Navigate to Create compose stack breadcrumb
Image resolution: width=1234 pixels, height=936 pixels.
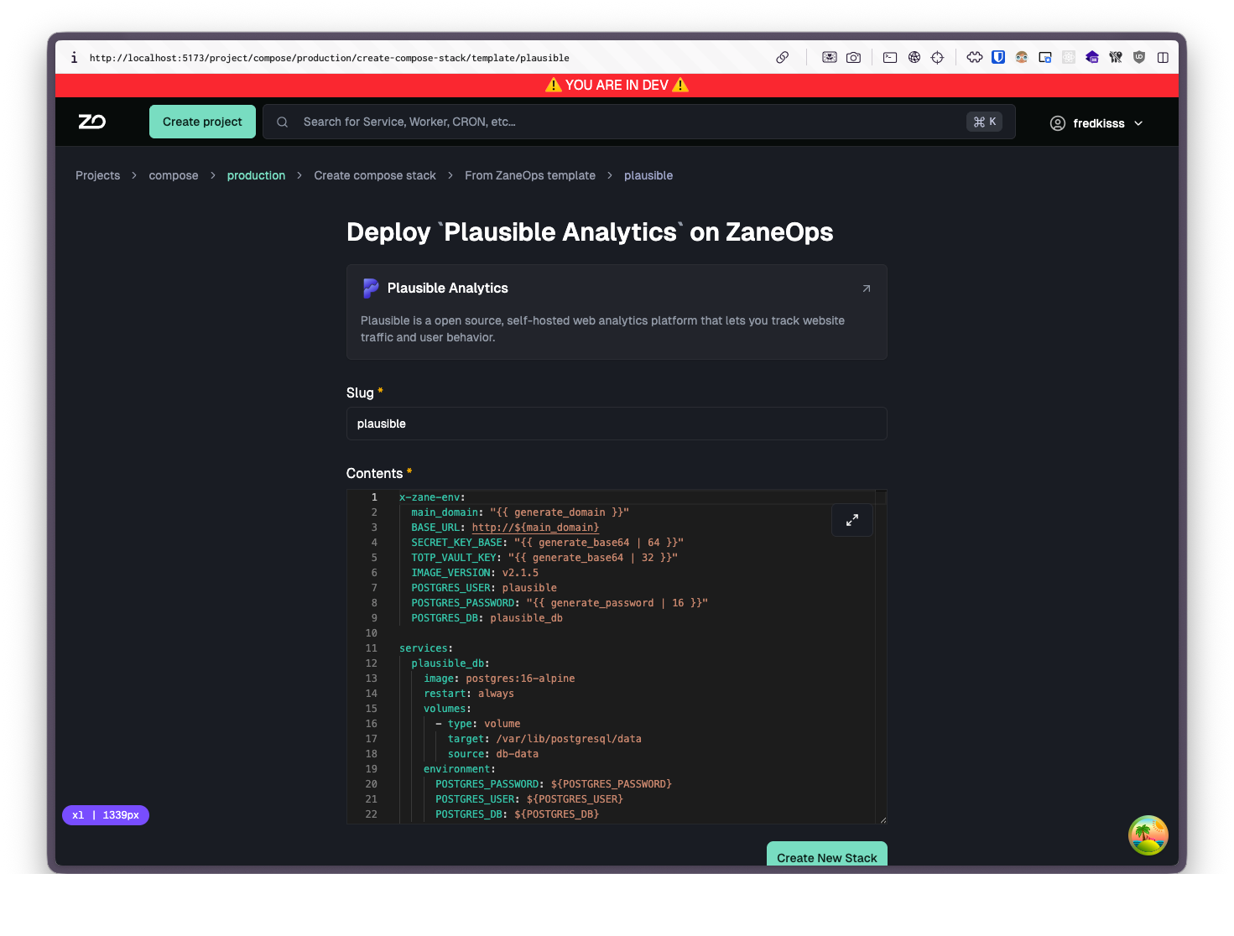(375, 175)
